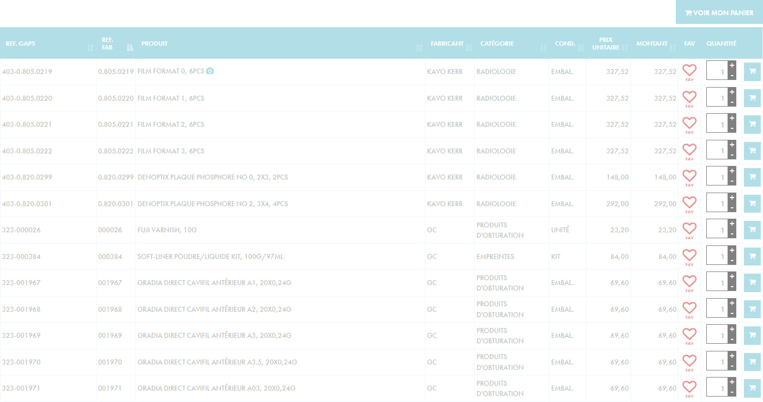Favorite Gradia Cavifil A3.5 heart icon
763x402 pixels.
coord(689,361)
